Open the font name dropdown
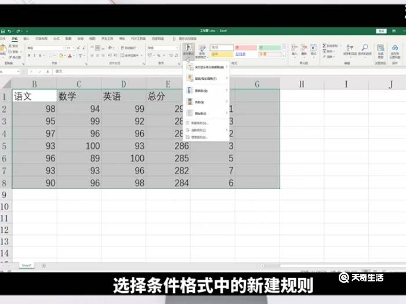The width and height of the screenshot is (406, 304). 64,48
